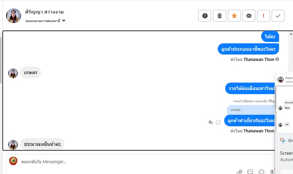Click the contact name ศิริญญา สว่างงาม

click(44, 12)
